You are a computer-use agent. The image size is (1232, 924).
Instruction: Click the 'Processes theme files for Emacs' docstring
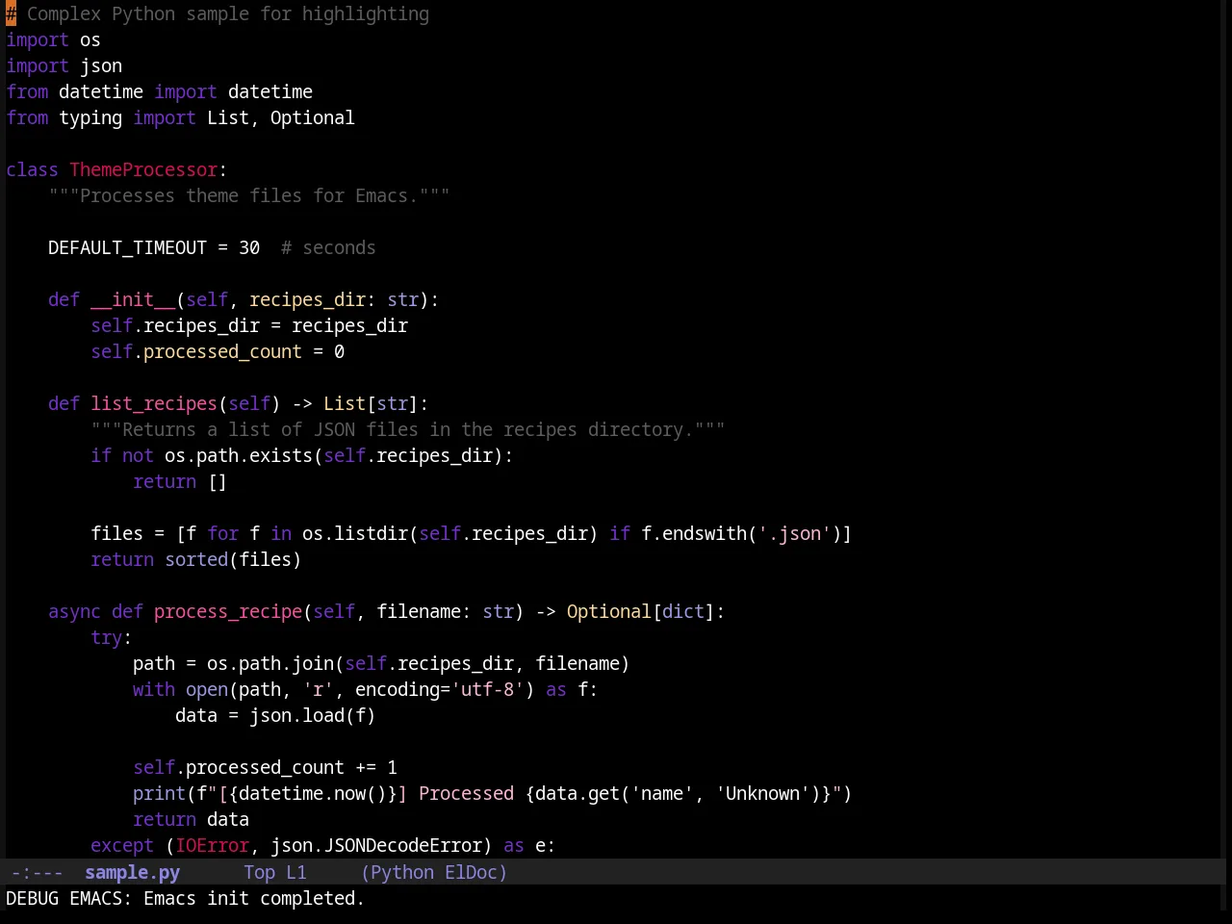pyautogui.click(x=249, y=195)
